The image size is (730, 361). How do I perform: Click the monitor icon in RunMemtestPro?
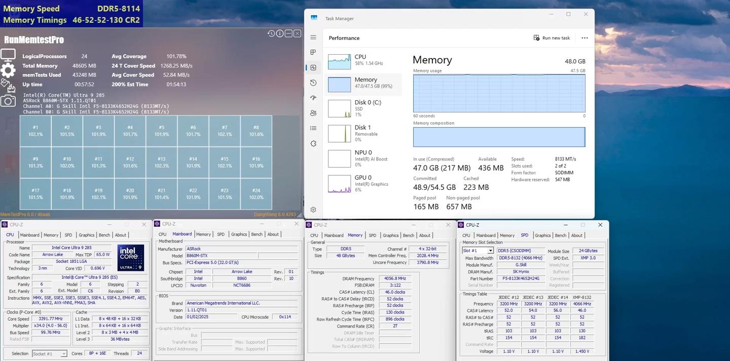(8, 55)
